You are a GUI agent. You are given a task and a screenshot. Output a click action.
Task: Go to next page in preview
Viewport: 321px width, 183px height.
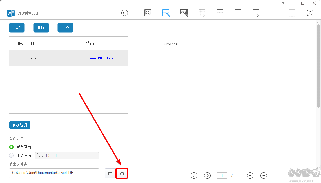pos(207,175)
